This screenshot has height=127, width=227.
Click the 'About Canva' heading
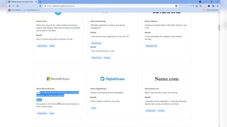(41, 21)
